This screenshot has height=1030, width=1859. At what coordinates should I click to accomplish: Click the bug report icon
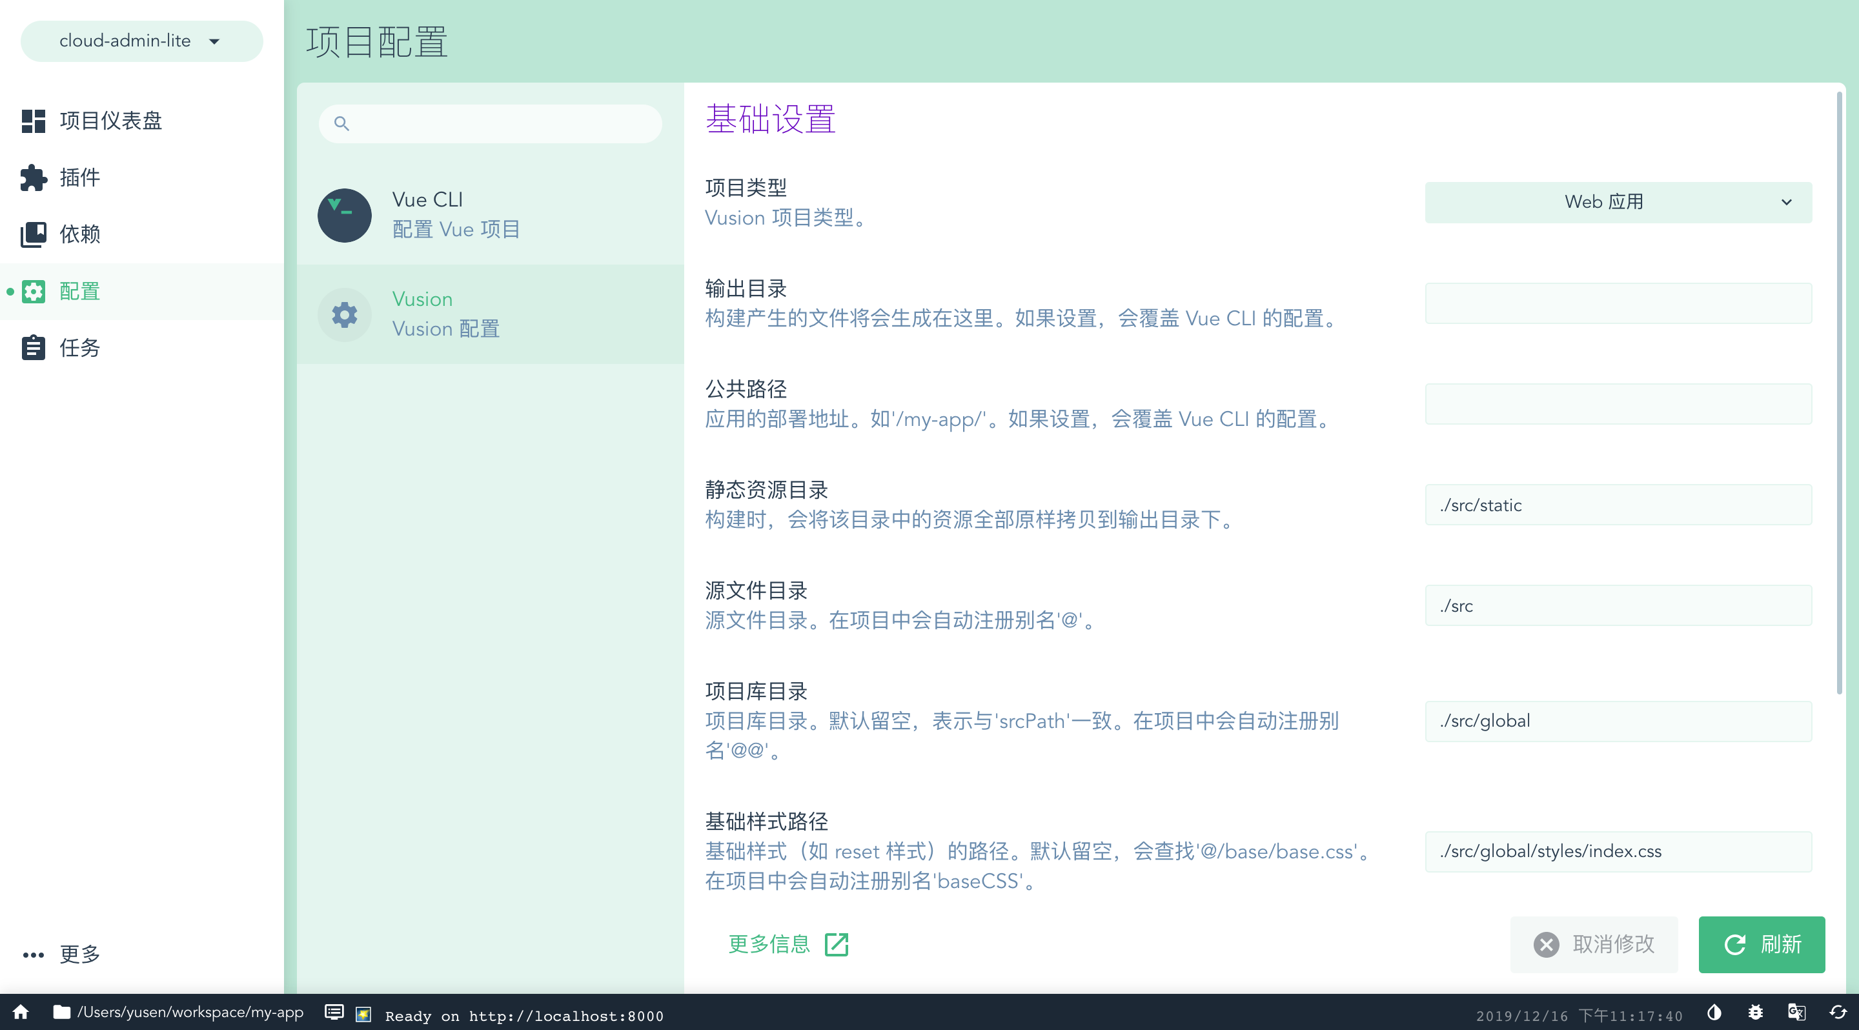pos(1755,1013)
